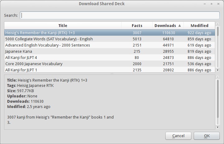
Task: Click modified value 819 days ago
Action: point(199,52)
